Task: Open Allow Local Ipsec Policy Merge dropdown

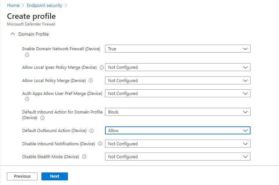Action: click(178, 68)
